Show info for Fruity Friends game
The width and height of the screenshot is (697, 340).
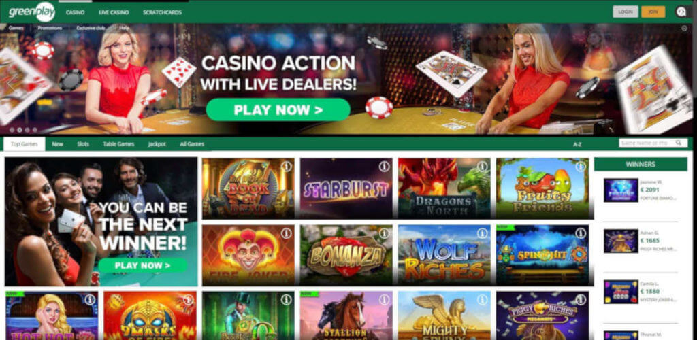581,167
